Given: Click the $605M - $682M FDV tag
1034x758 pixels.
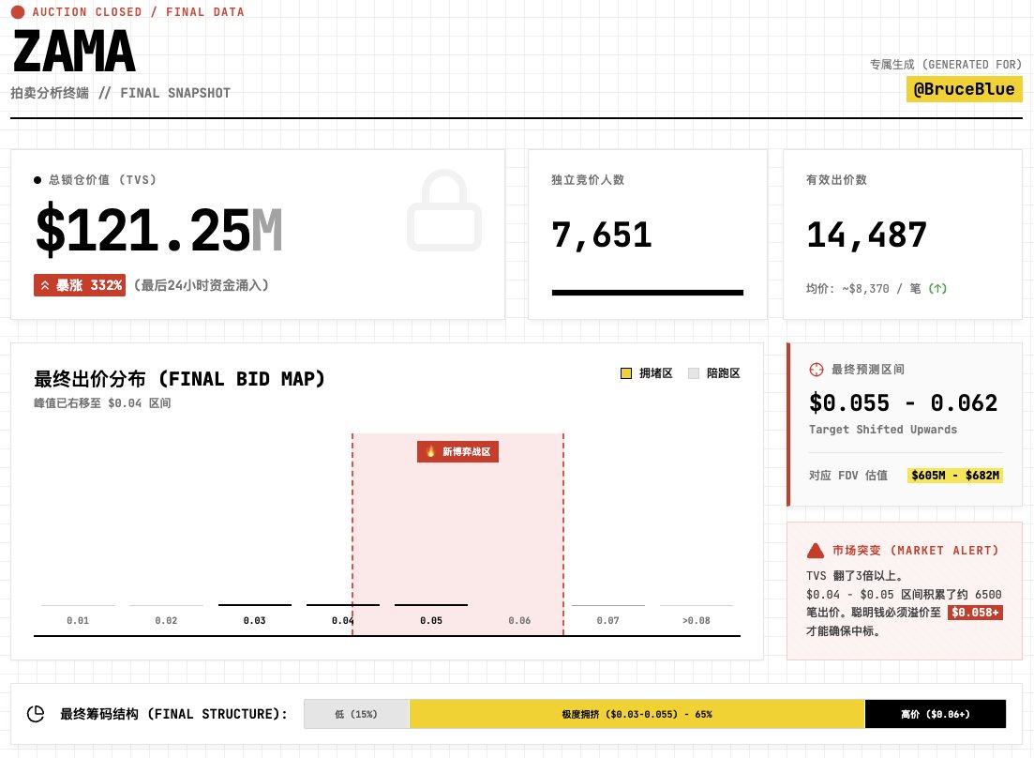Looking at the screenshot, I should 955,475.
